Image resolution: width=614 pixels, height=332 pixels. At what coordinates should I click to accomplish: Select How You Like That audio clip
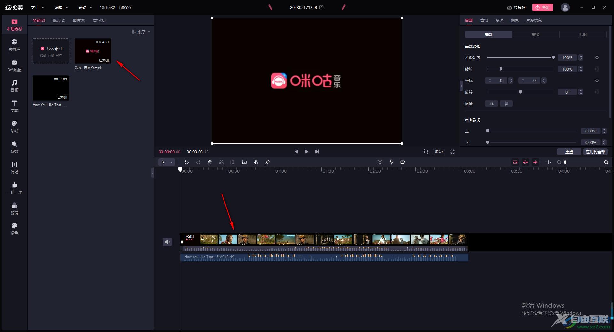(x=324, y=257)
